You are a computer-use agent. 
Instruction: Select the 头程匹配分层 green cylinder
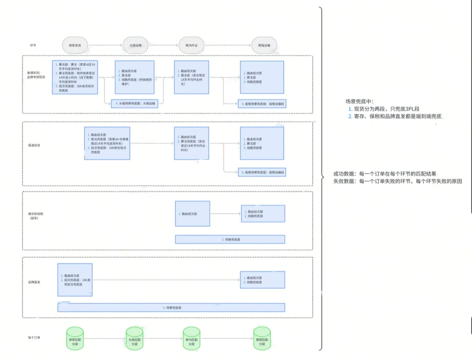tap(135, 339)
